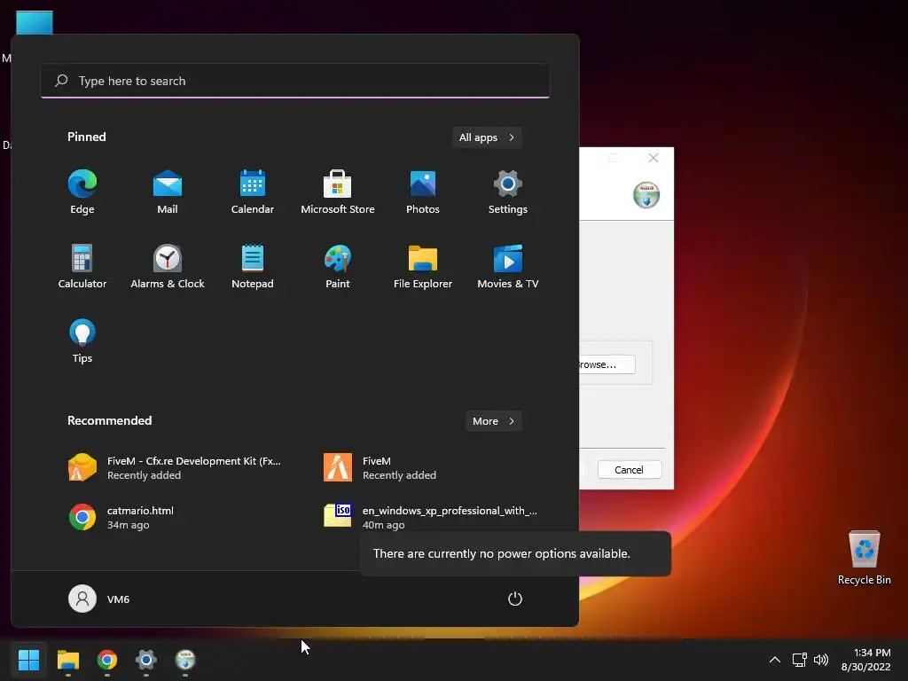The image size is (908, 681).
Task: Open the clock showing 1:34 PM
Action: click(865, 659)
